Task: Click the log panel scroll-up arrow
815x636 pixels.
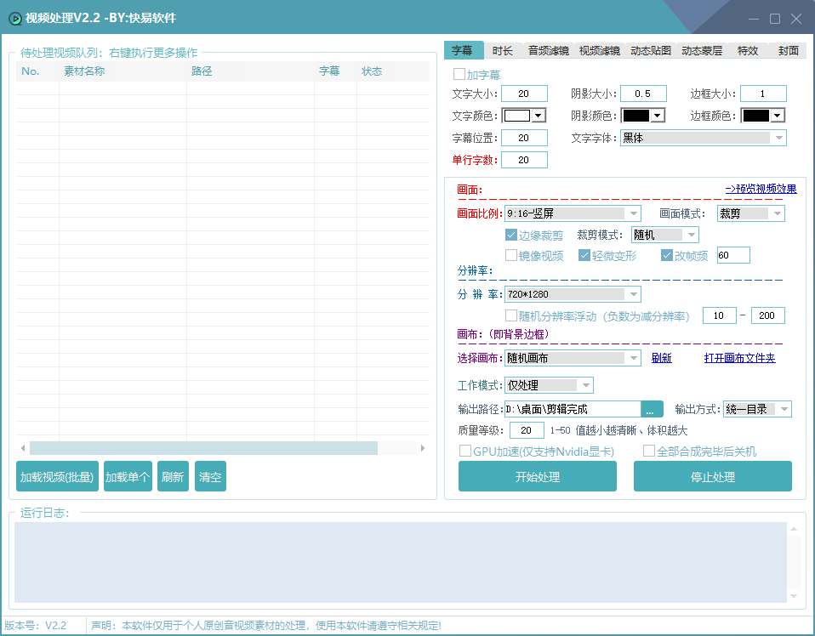Action: (793, 529)
